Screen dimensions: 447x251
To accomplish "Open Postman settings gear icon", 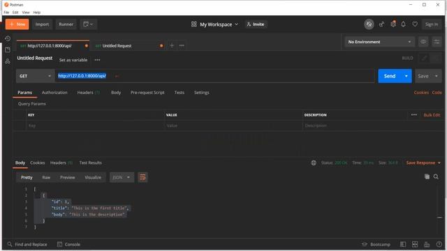I will point(393,24).
